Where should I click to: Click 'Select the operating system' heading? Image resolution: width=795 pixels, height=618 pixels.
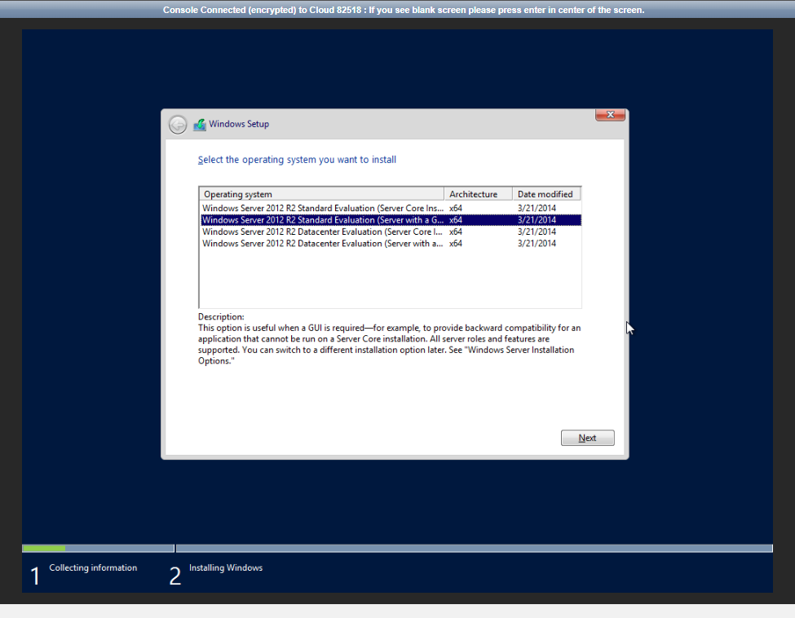coord(297,160)
